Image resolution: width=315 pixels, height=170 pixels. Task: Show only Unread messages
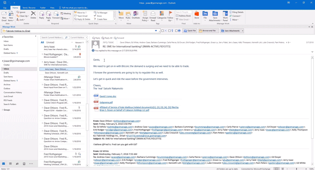50,42
